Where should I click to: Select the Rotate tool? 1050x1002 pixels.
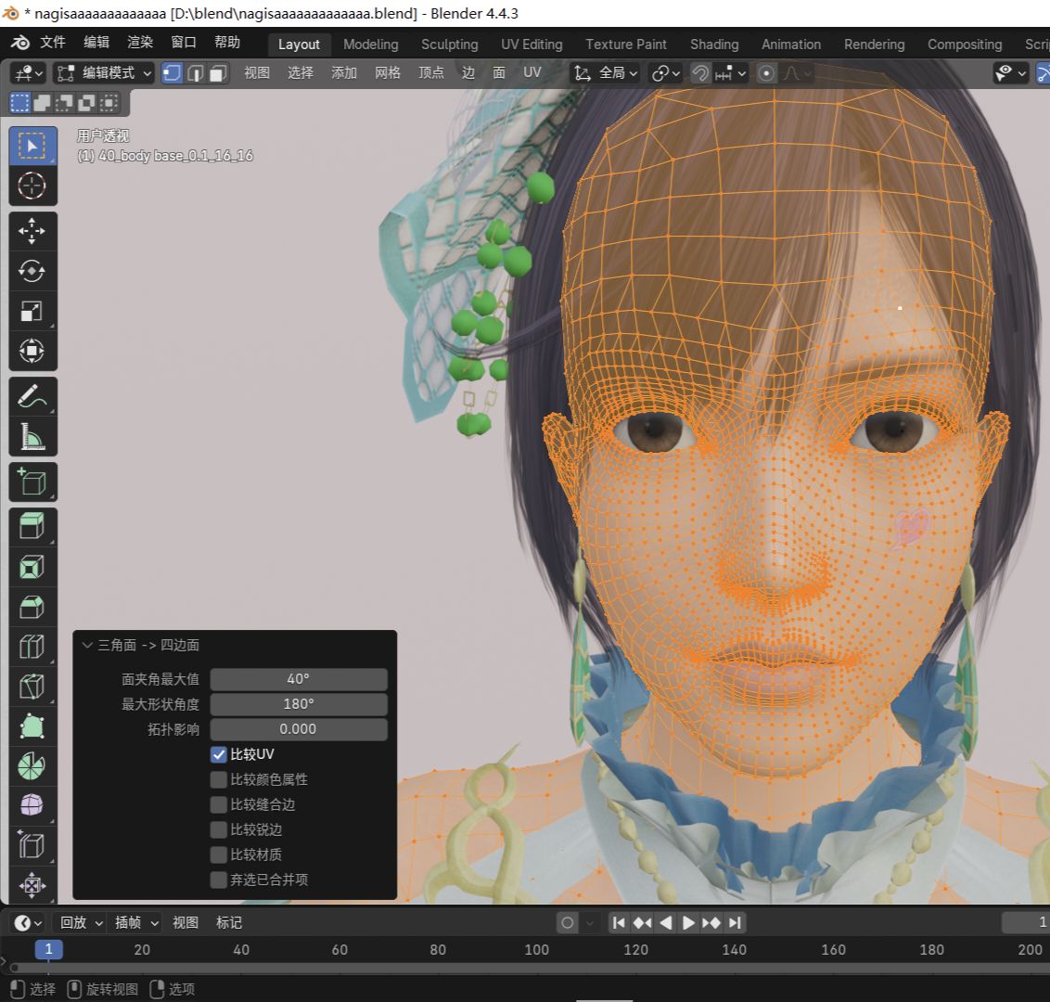click(x=32, y=271)
